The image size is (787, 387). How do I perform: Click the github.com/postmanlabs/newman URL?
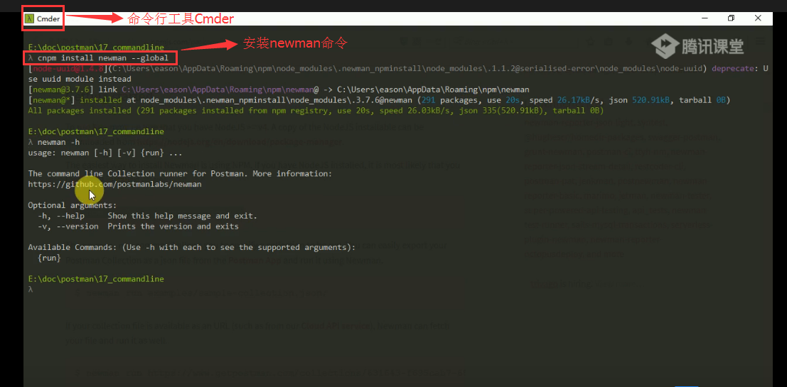[115, 184]
